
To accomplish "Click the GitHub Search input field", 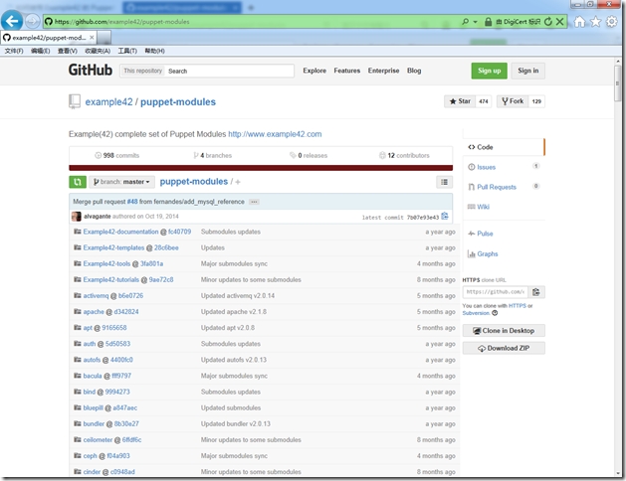I will (x=230, y=71).
